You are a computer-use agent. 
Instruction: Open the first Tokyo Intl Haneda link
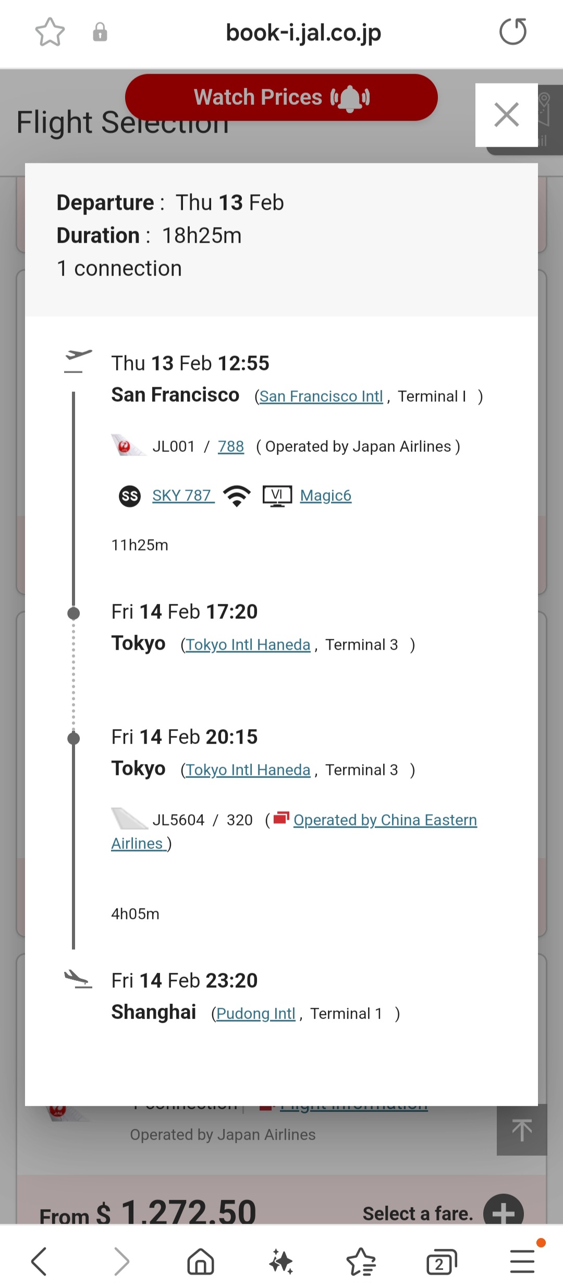point(248,645)
